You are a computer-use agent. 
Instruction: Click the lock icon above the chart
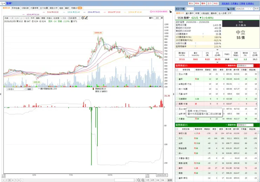click(170, 12)
